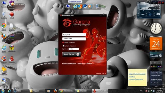This screenshot has width=165, height=93.
Task: Click the orange calendar gadget showing 24
Action: click(156, 43)
